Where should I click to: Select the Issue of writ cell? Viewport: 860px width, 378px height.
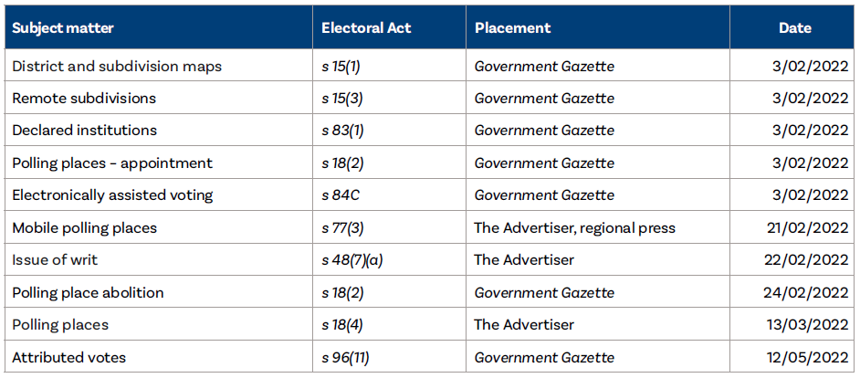coord(55,260)
